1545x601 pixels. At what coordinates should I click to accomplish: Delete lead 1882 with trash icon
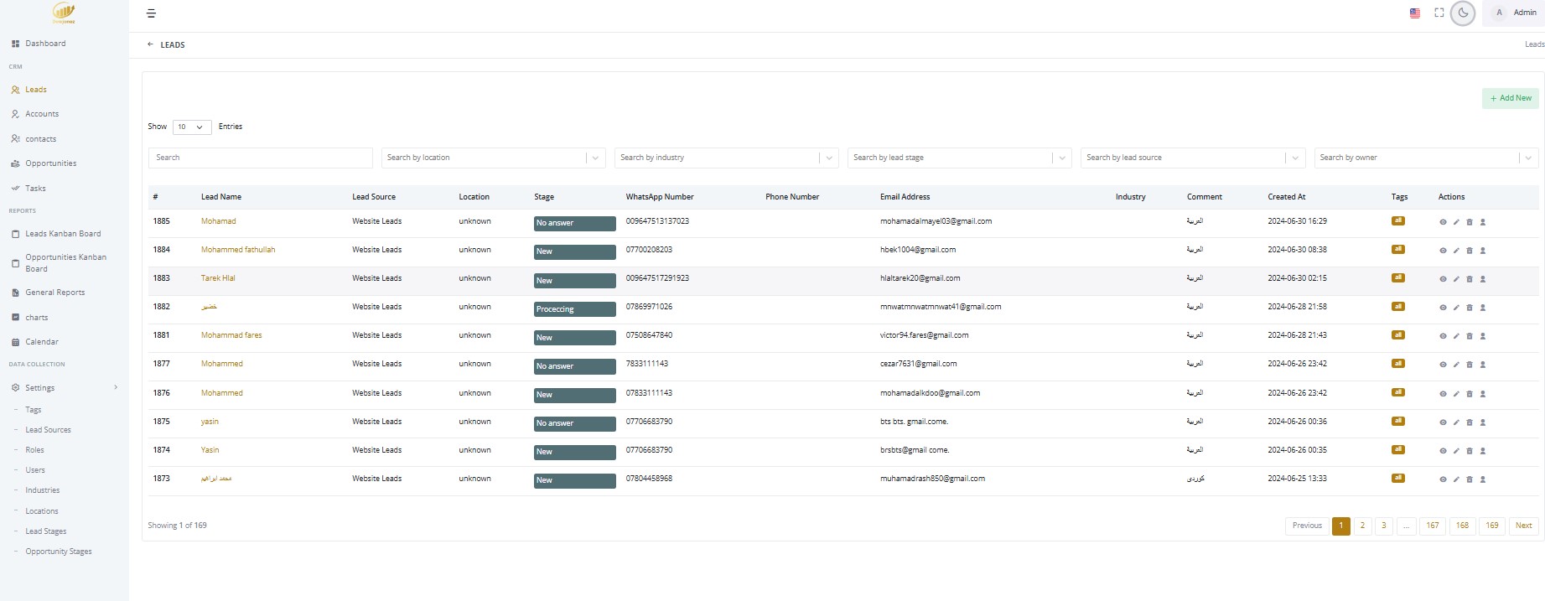[1470, 308]
